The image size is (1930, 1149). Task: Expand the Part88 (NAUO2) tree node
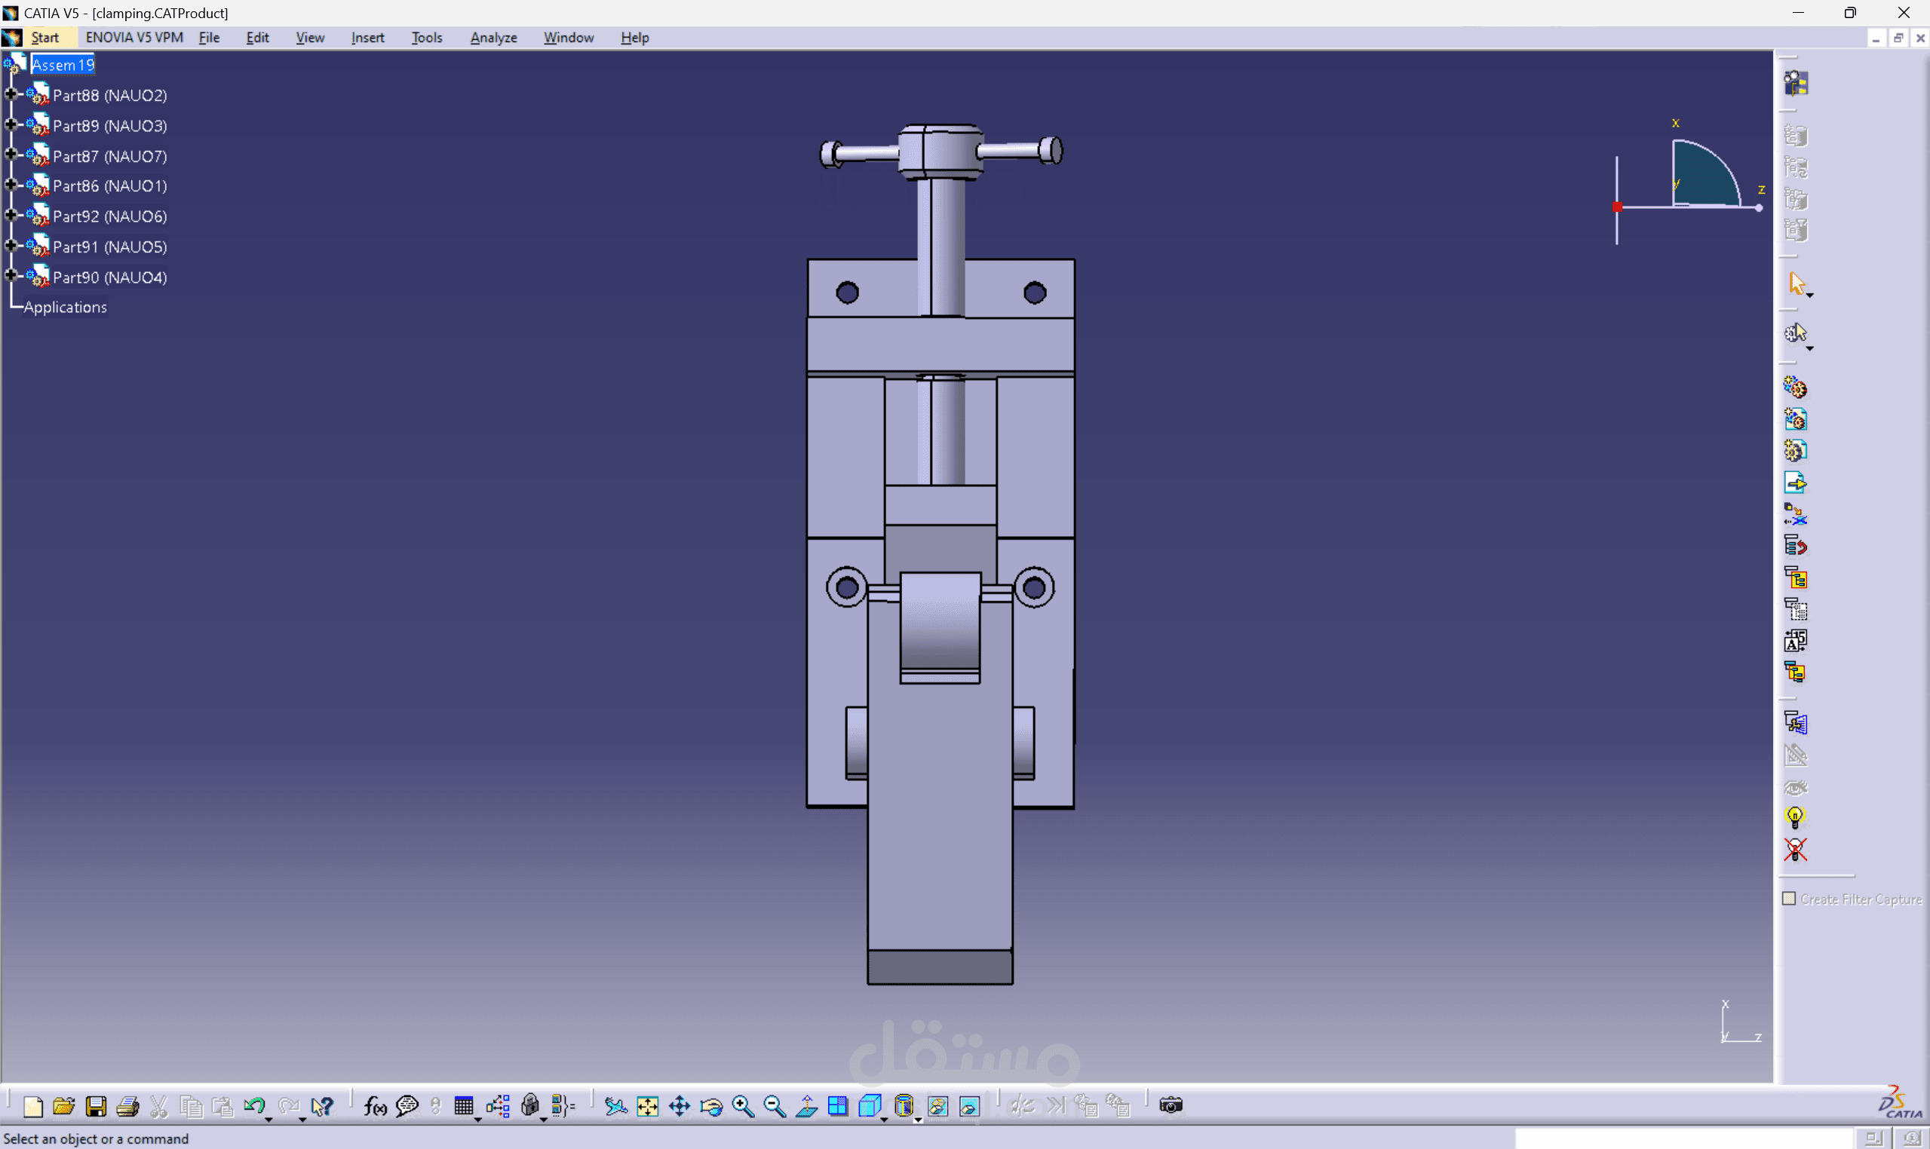(11, 94)
